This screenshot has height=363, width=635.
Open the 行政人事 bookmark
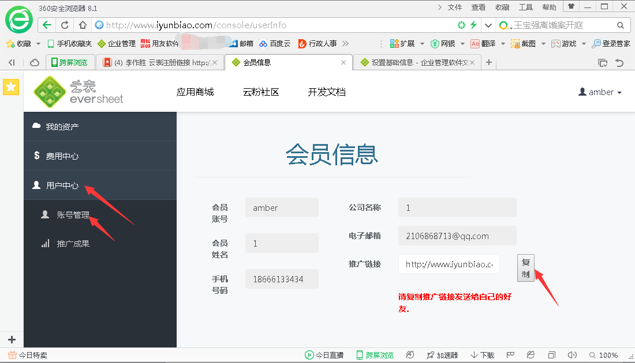tap(317, 44)
